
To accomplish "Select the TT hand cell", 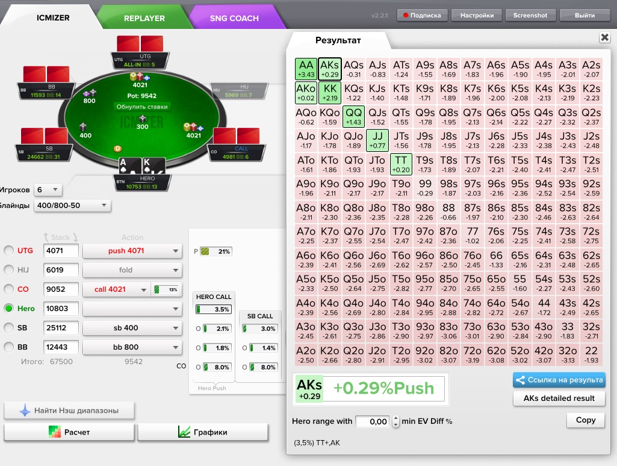I will click(x=401, y=164).
